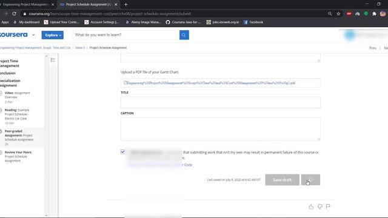Click the blue search magnifier button
388x218 pixels.
point(184,35)
